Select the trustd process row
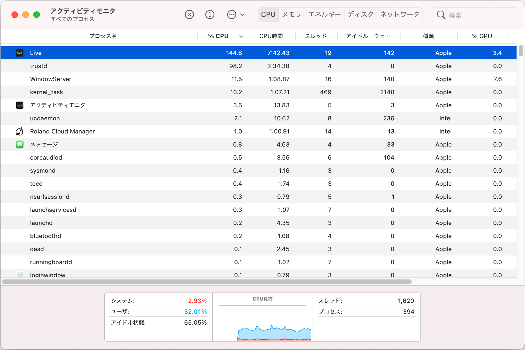Viewport: 525px width, 350px height. click(x=259, y=66)
